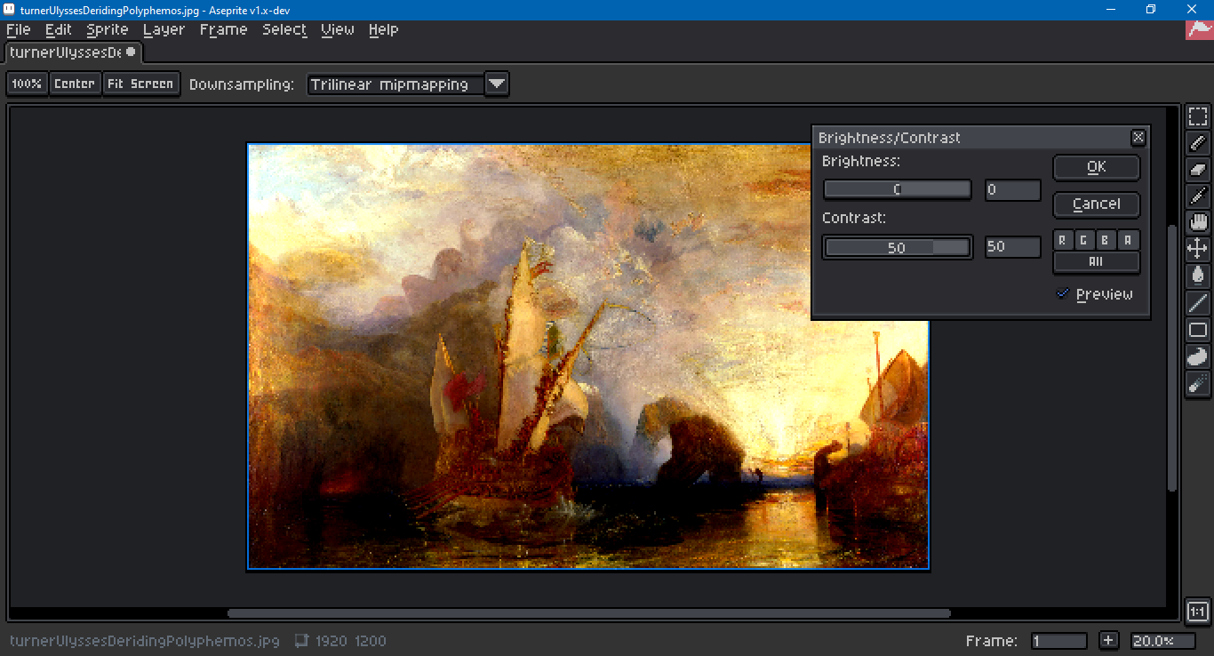Click the plus button next to Frame
The width and height of the screenshot is (1214, 656).
click(1108, 640)
